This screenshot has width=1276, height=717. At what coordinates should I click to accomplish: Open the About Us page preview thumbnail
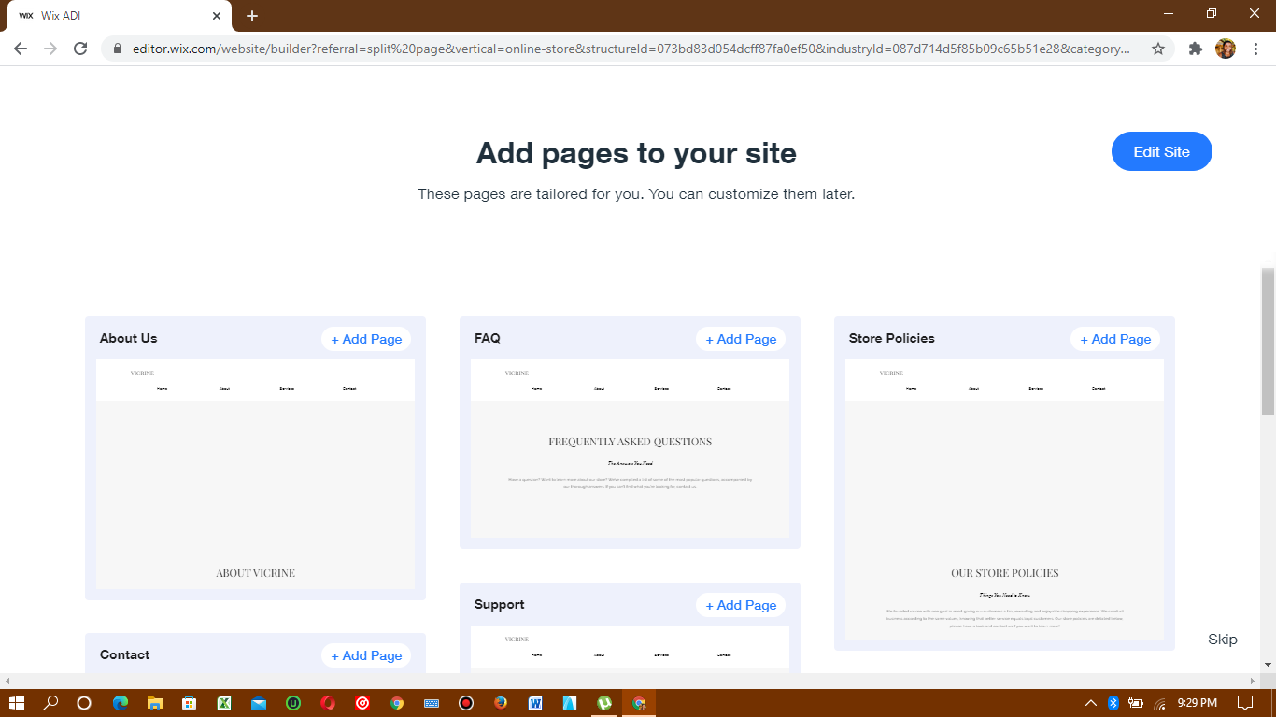255,474
